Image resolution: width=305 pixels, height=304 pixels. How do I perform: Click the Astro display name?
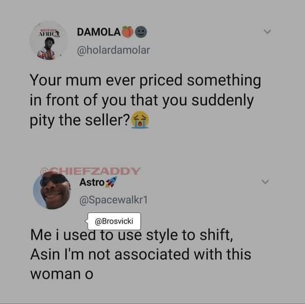[92, 182]
